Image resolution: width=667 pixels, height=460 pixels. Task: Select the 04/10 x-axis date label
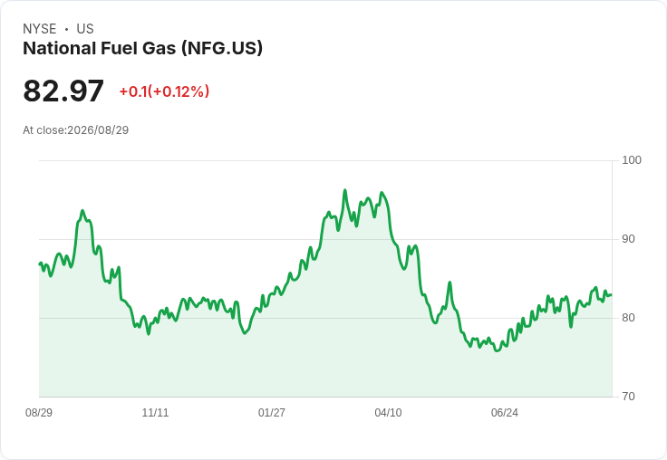coord(388,412)
